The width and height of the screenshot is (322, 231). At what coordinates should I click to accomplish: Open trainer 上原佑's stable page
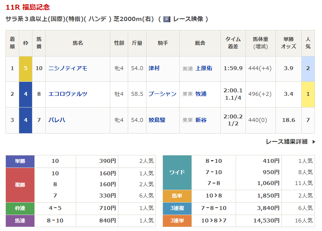tap(204, 68)
